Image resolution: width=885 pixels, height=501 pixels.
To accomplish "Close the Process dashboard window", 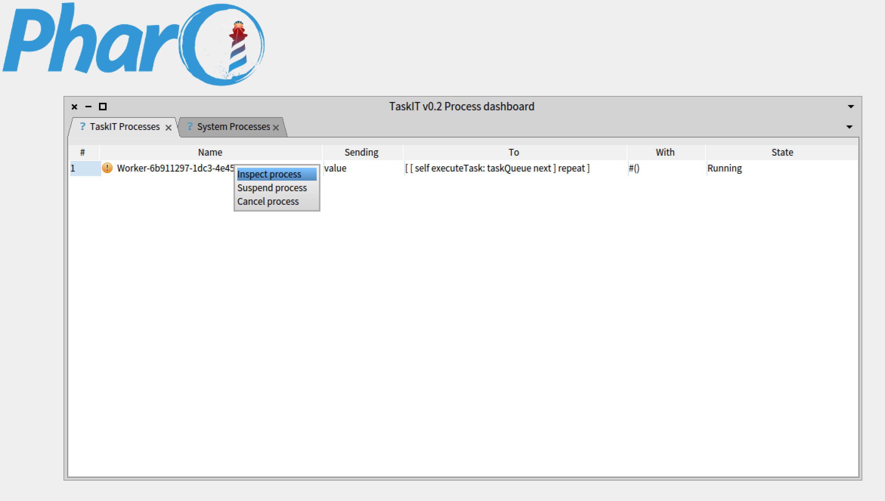I will click(x=74, y=107).
